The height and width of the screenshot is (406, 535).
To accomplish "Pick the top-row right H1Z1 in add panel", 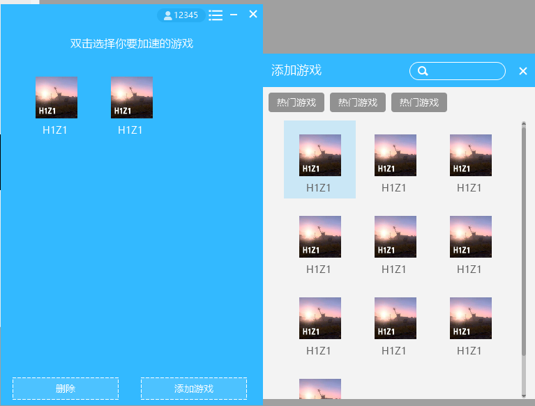I will 471,164.
